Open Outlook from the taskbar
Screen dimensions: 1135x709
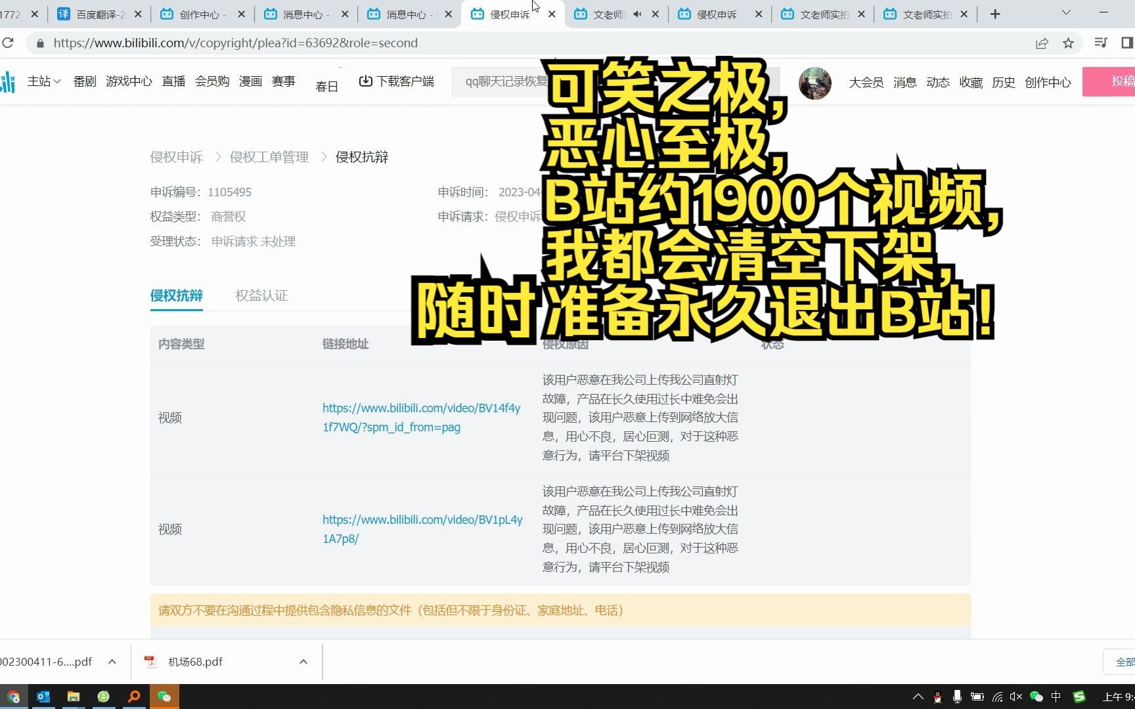pyautogui.click(x=43, y=697)
